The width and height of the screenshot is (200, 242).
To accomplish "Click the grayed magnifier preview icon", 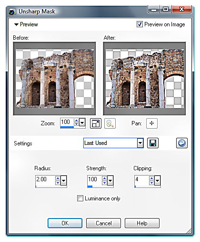I will 110,123.
